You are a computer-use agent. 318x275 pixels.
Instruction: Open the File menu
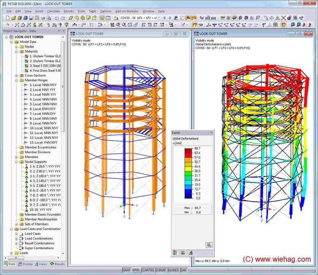[9, 11]
